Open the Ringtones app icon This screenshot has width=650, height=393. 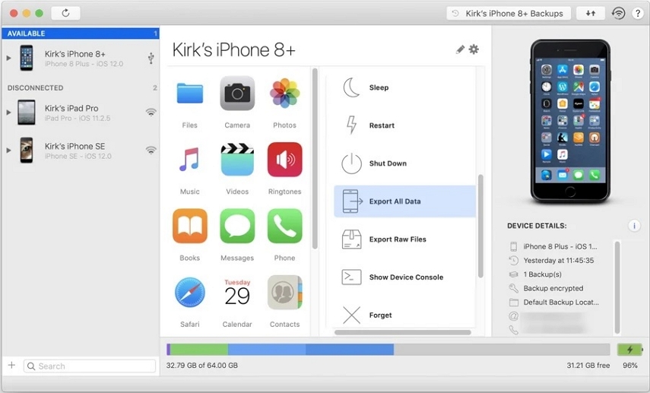tap(285, 160)
